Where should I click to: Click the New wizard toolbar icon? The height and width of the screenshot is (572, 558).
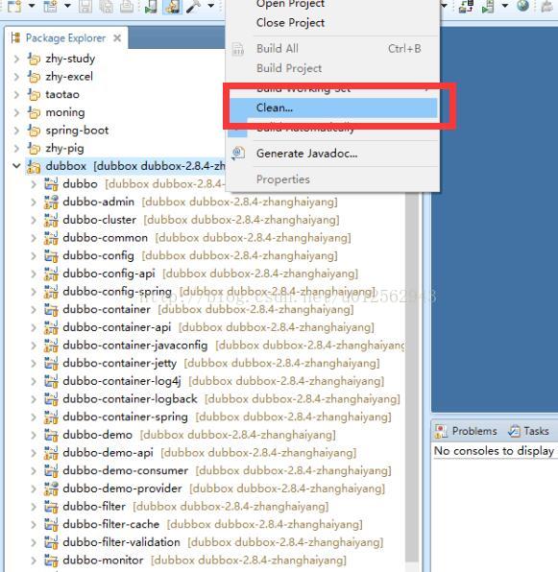click(x=14, y=6)
